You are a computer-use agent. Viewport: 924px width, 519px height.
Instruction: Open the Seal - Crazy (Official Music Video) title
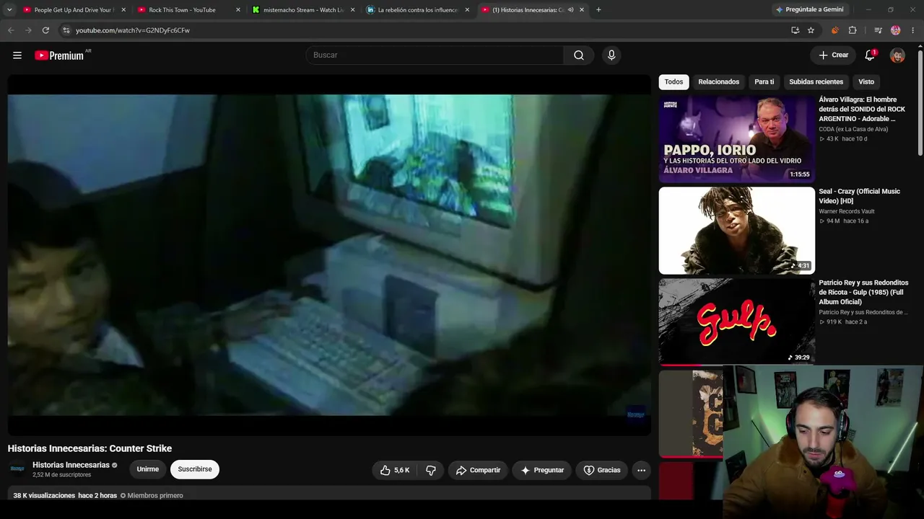(860, 196)
